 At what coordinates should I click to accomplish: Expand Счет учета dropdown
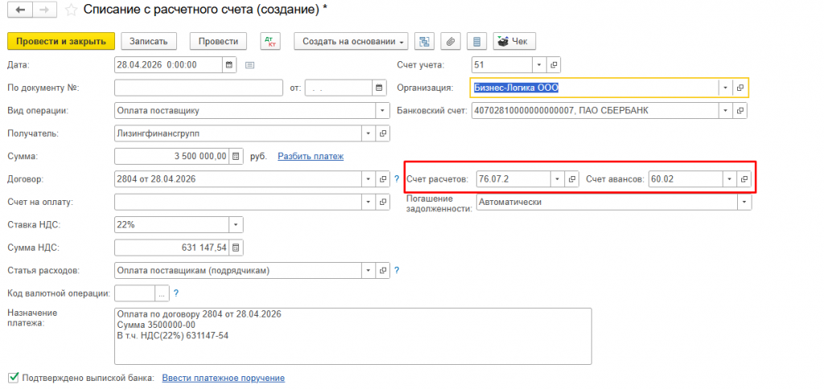tap(540, 65)
